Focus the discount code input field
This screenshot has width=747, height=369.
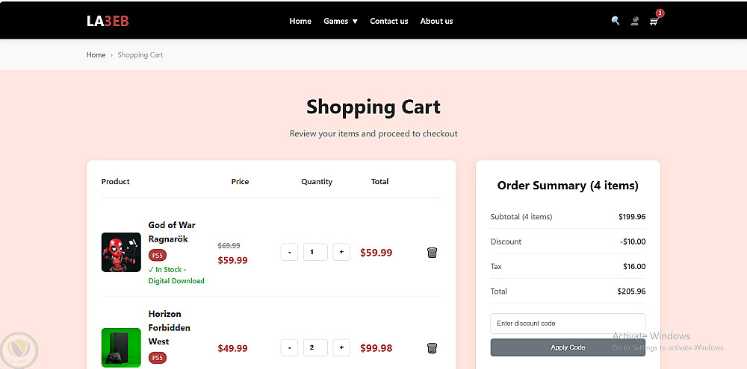pyautogui.click(x=568, y=324)
